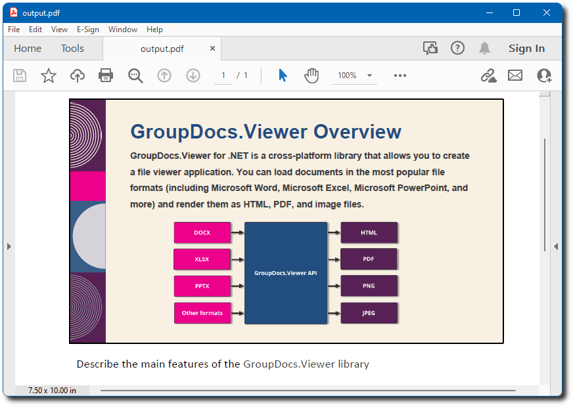The image size is (573, 407).
Task: Expand the left navigation pane arrow
Action: pos(9,246)
